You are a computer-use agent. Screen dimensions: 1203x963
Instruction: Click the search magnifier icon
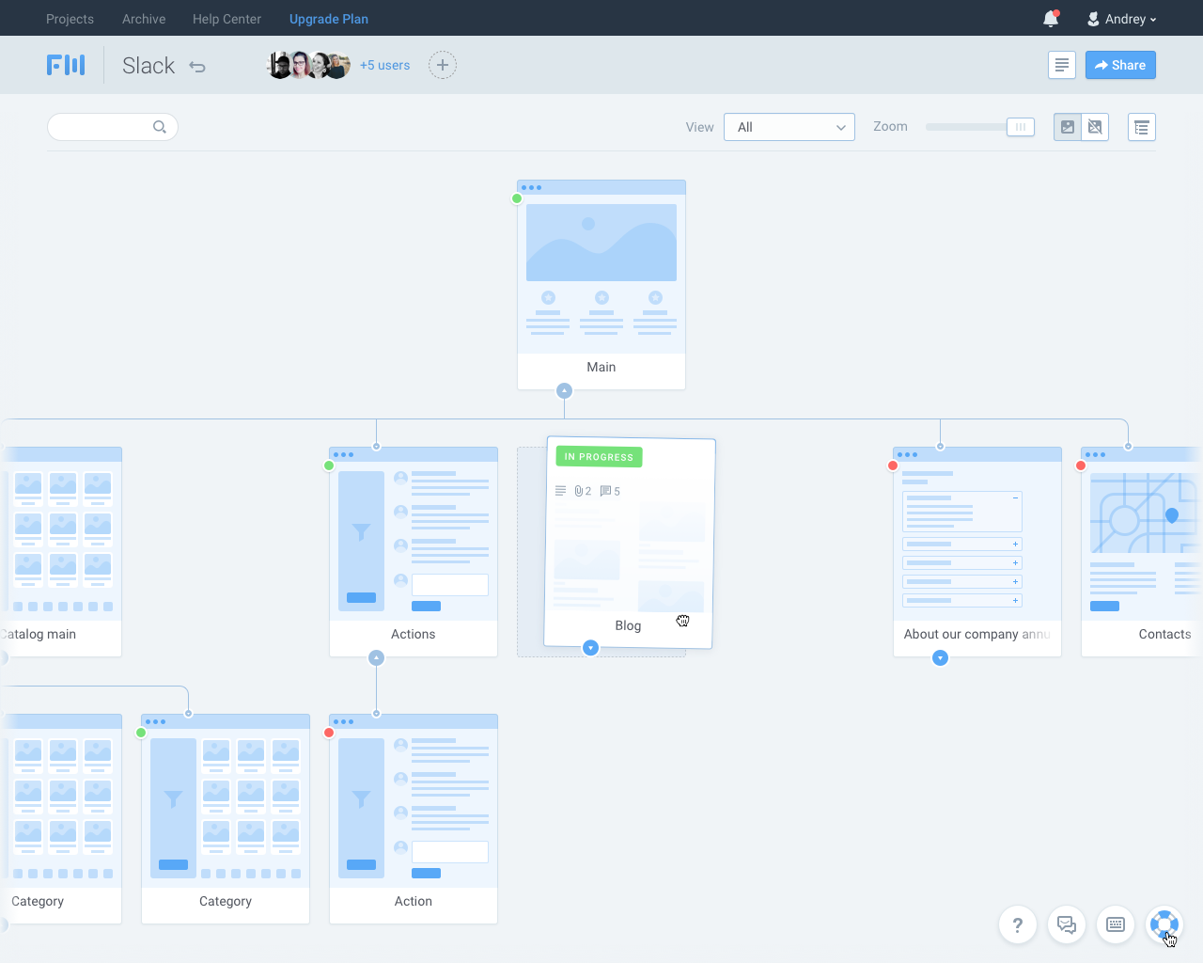point(160,127)
